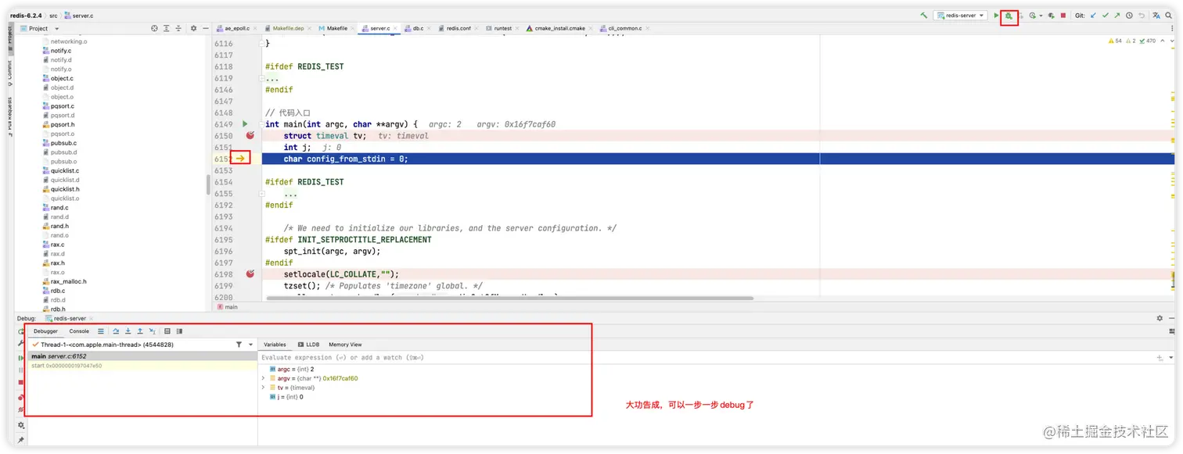
Task: Click the Step Over icon in the debugger toolbar
Action: 116,331
